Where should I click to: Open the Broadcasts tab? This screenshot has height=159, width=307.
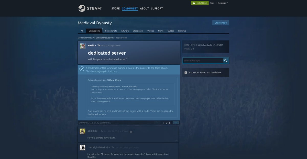click(x=138, y=31)
